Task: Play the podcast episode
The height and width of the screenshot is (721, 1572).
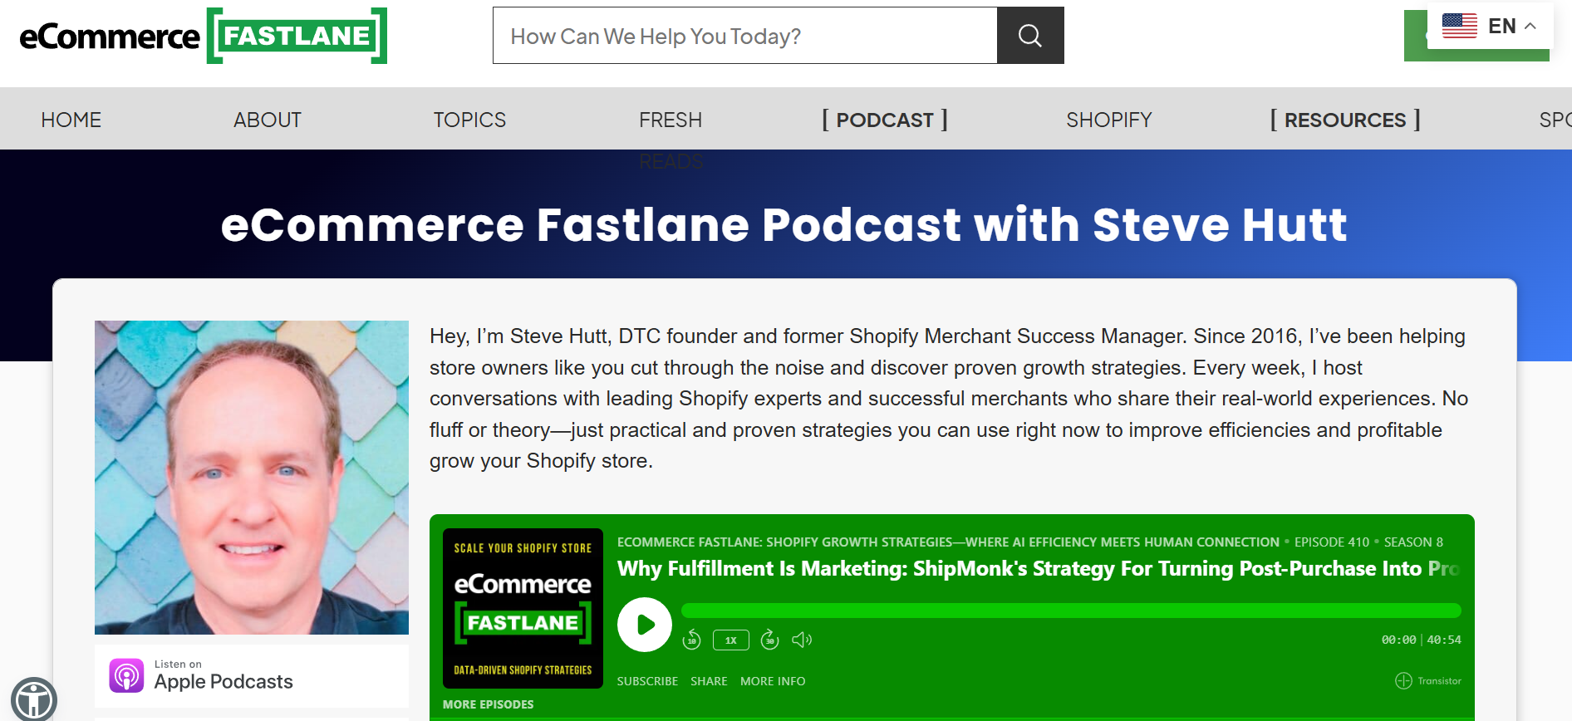Action: click(644, 625)
